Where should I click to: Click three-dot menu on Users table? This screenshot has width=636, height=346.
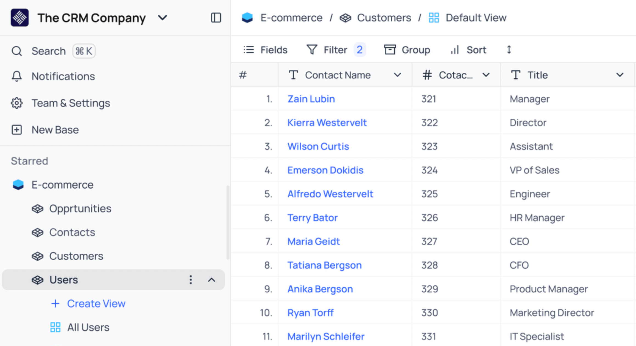pyautogui.click(x=191, y=280)
